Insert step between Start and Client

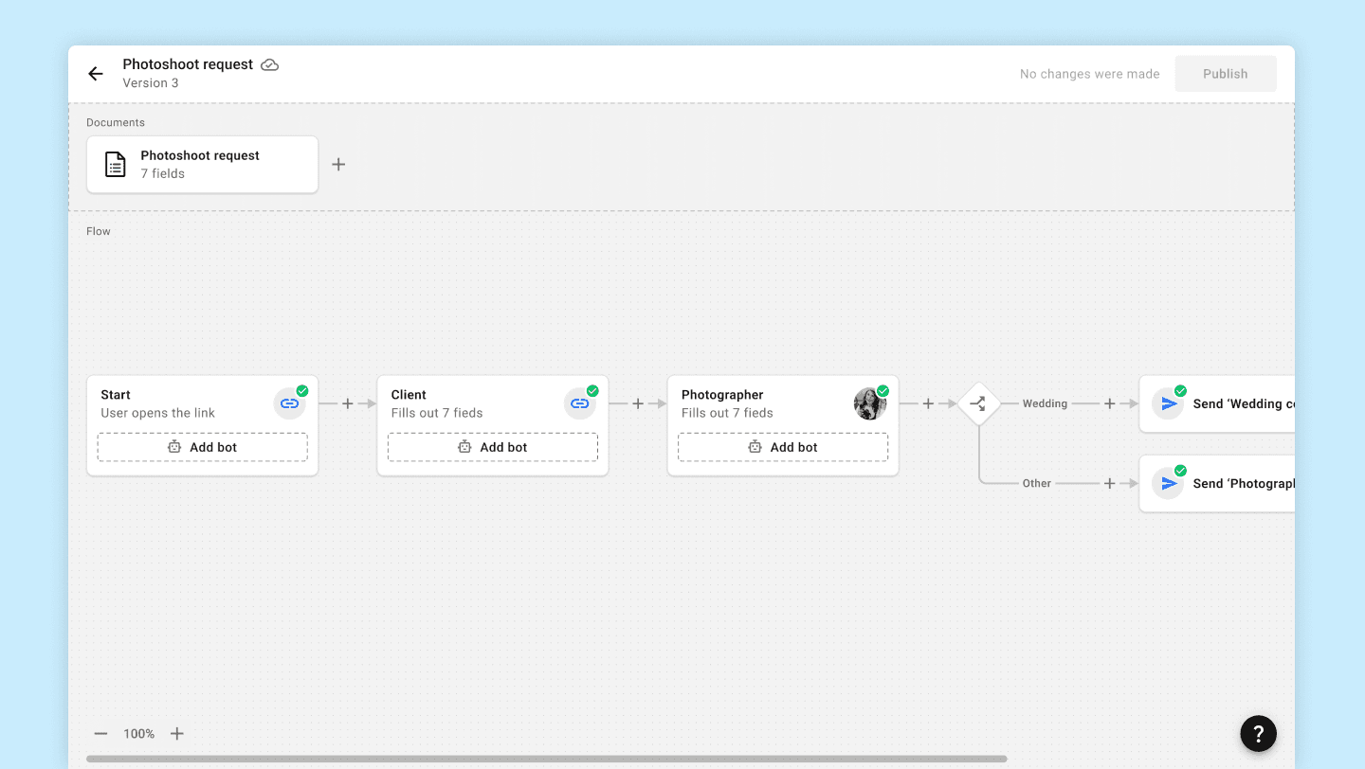click(348, 403)
